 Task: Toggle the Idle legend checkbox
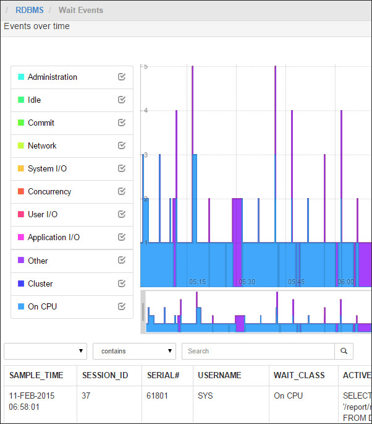(x=122, y=100)
